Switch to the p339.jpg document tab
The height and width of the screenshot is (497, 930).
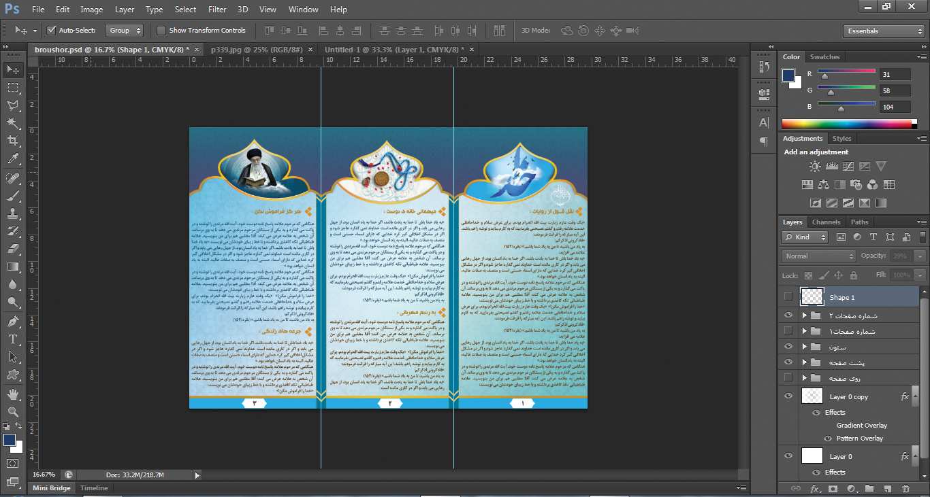(257, 50)
